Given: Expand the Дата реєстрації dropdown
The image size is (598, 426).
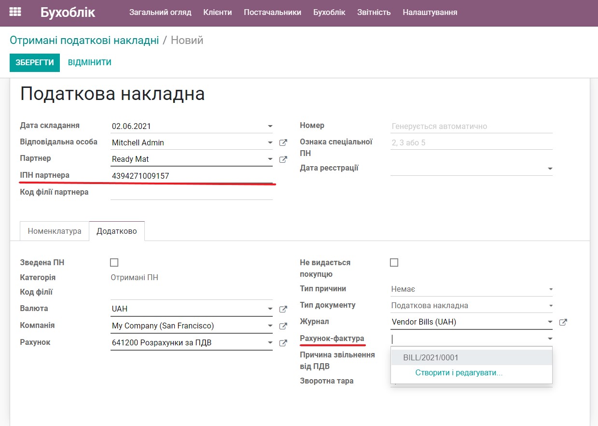Looking at the screenshot, I should (550, 169).
